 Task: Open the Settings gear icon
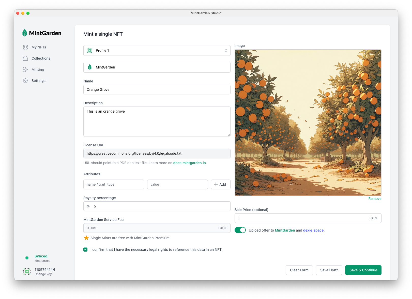pyautogui.click(x=25, y=81)
